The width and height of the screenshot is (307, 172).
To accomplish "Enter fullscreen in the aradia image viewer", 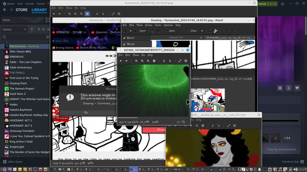I will point(228,126).
